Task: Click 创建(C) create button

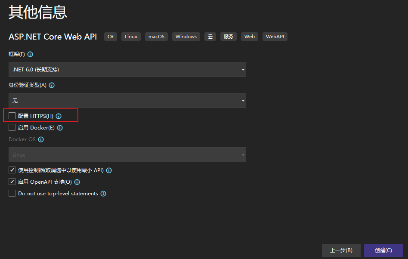Action: point(383,250)
